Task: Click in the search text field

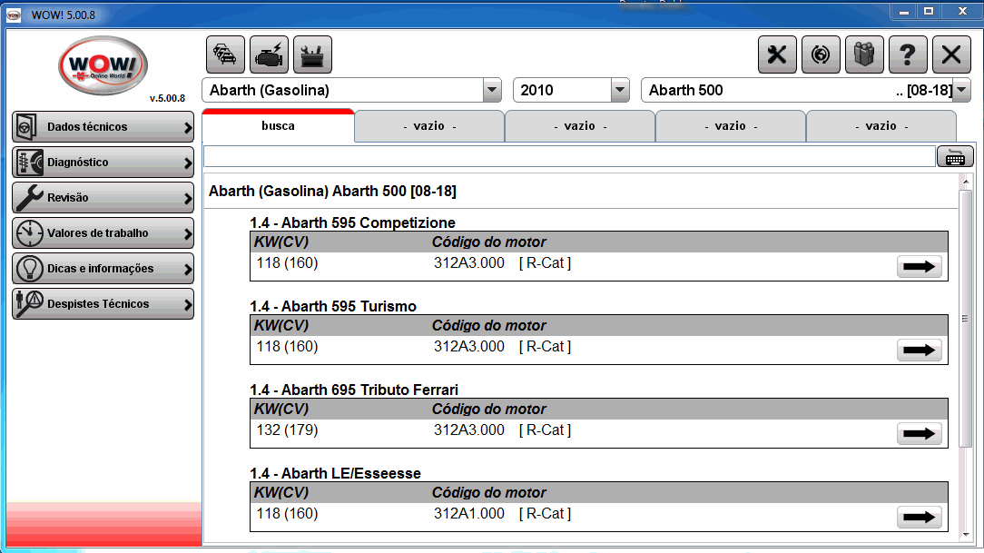Action: 569,156
